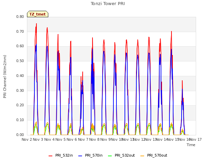The image size is (216, 162).
Task: Click the 0.80 y-axis tick label
Action: click(20, 17)
